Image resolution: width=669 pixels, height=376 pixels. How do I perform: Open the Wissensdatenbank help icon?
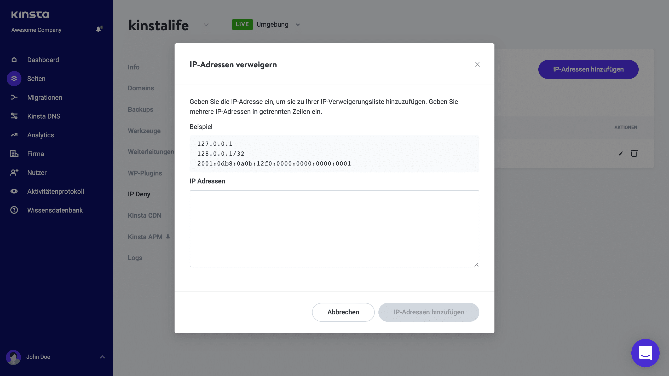coord(14,210)
